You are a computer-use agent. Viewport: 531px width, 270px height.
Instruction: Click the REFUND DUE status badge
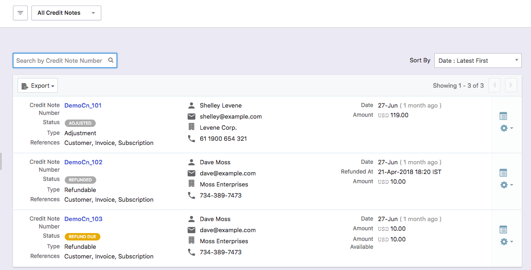click(x=82, y=237)
